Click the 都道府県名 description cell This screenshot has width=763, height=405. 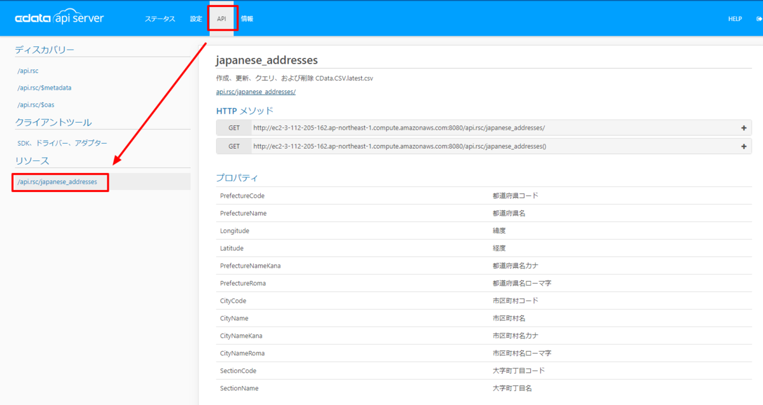pyautogui.click(x=509, y=214)
